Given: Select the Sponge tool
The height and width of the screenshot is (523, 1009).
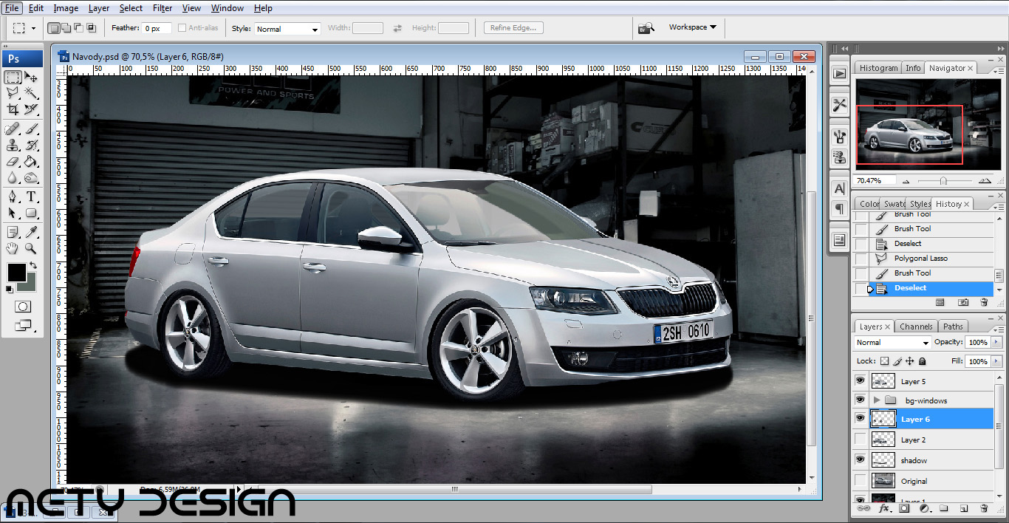Looking at the screenshot, I should pos(31,178).
